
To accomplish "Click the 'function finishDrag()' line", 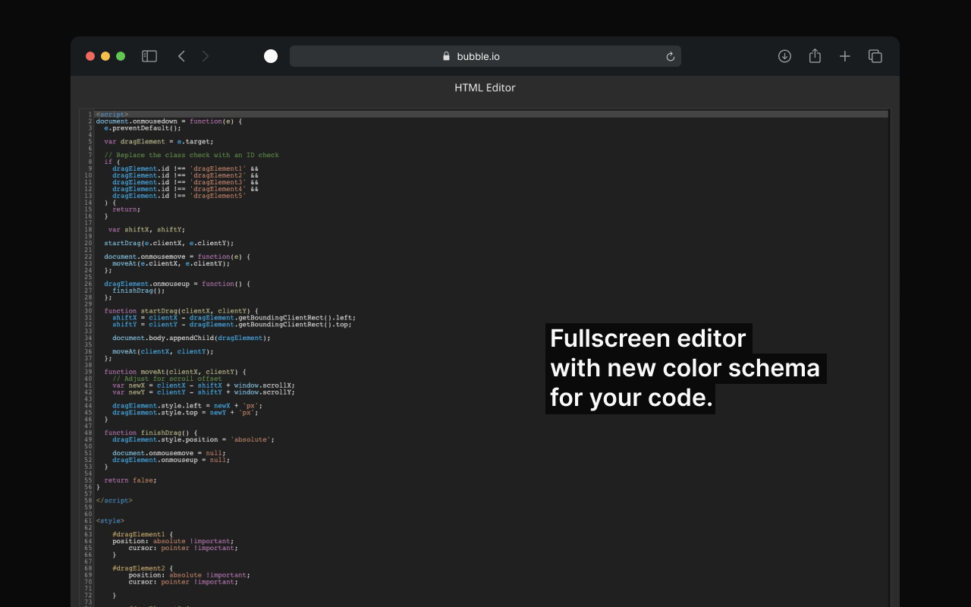I will click(150, 432).
